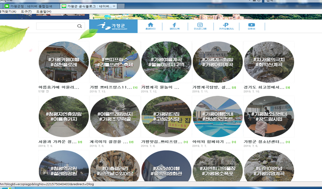322x189 pixels.
Task: Click comment count [1] on 가평맛집_쁘띠프랑 post
Action: click(186, 142)
